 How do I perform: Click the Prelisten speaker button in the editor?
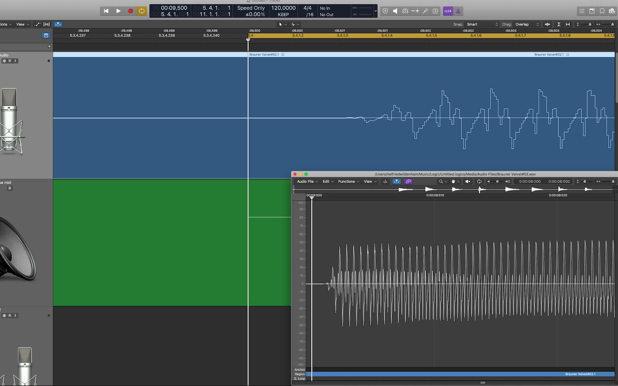coord(468,181)
